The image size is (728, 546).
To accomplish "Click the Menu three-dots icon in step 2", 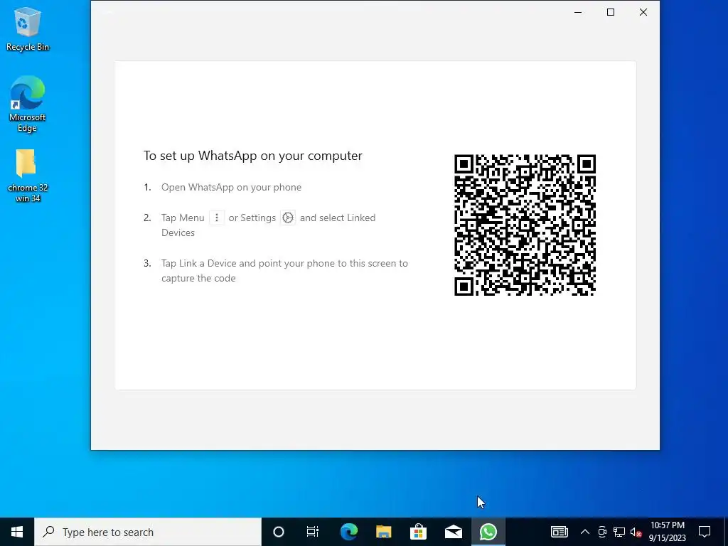I will click(x=216, y=218).
